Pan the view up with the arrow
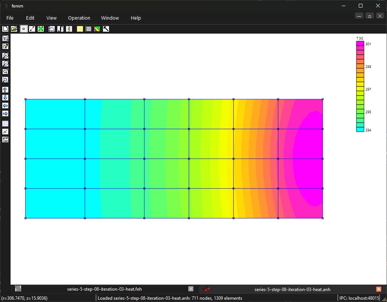387x302 pixels. pyautogui.click(x=5, y=89)
